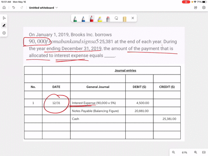Close the pen toolbar
208x156 pixels.
(133, 18)
